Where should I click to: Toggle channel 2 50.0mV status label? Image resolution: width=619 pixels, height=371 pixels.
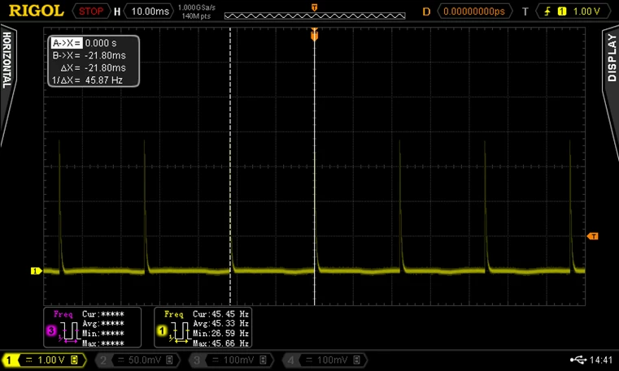point(138,360)
